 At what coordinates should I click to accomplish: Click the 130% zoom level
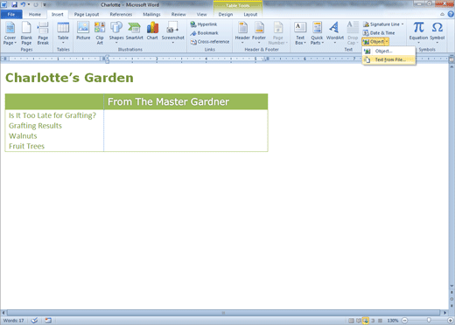click(393, 321)
